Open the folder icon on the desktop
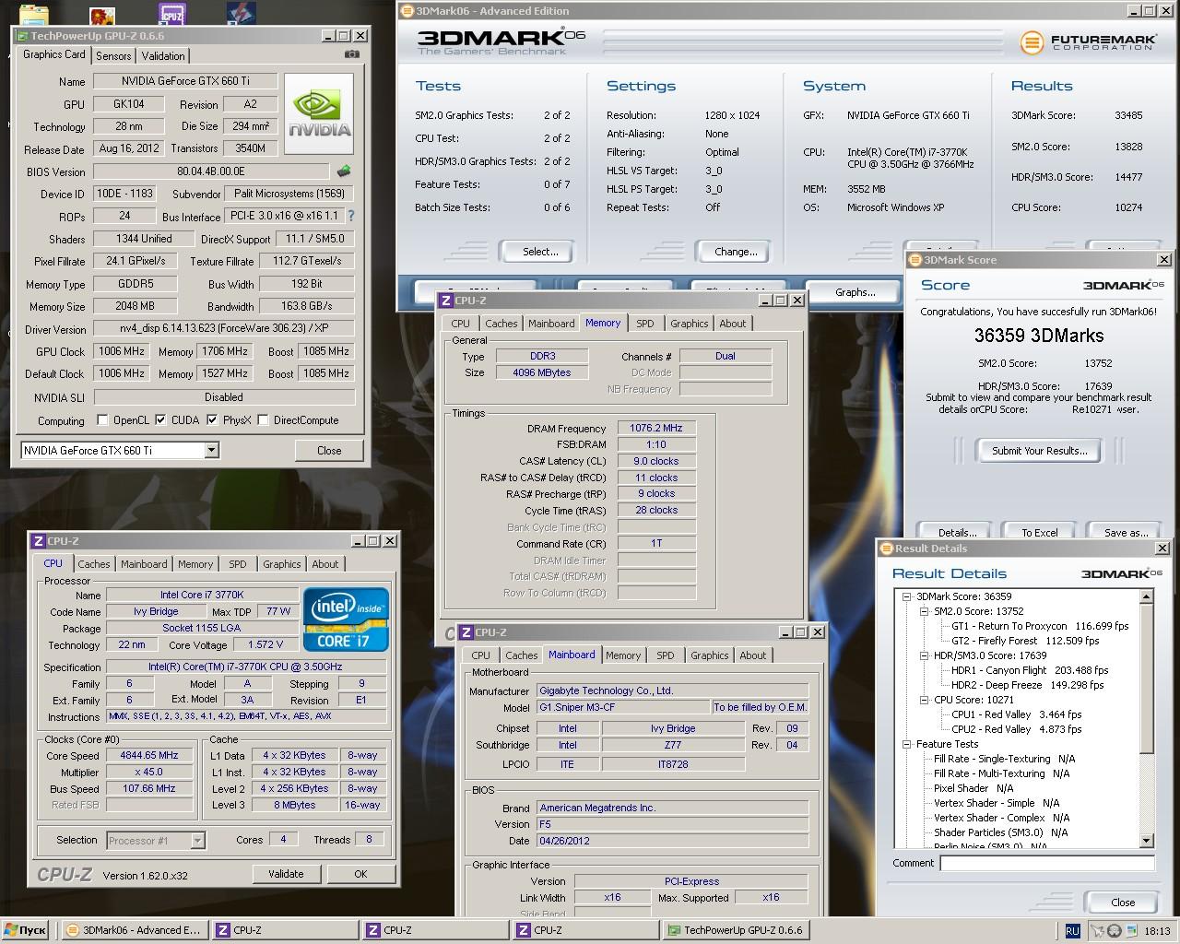Image resolution: width=1180 pixels, height=944 pixels. click(x=33, y=15)
